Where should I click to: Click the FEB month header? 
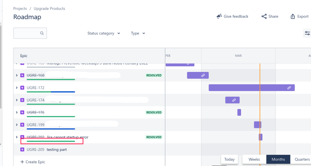168,56
